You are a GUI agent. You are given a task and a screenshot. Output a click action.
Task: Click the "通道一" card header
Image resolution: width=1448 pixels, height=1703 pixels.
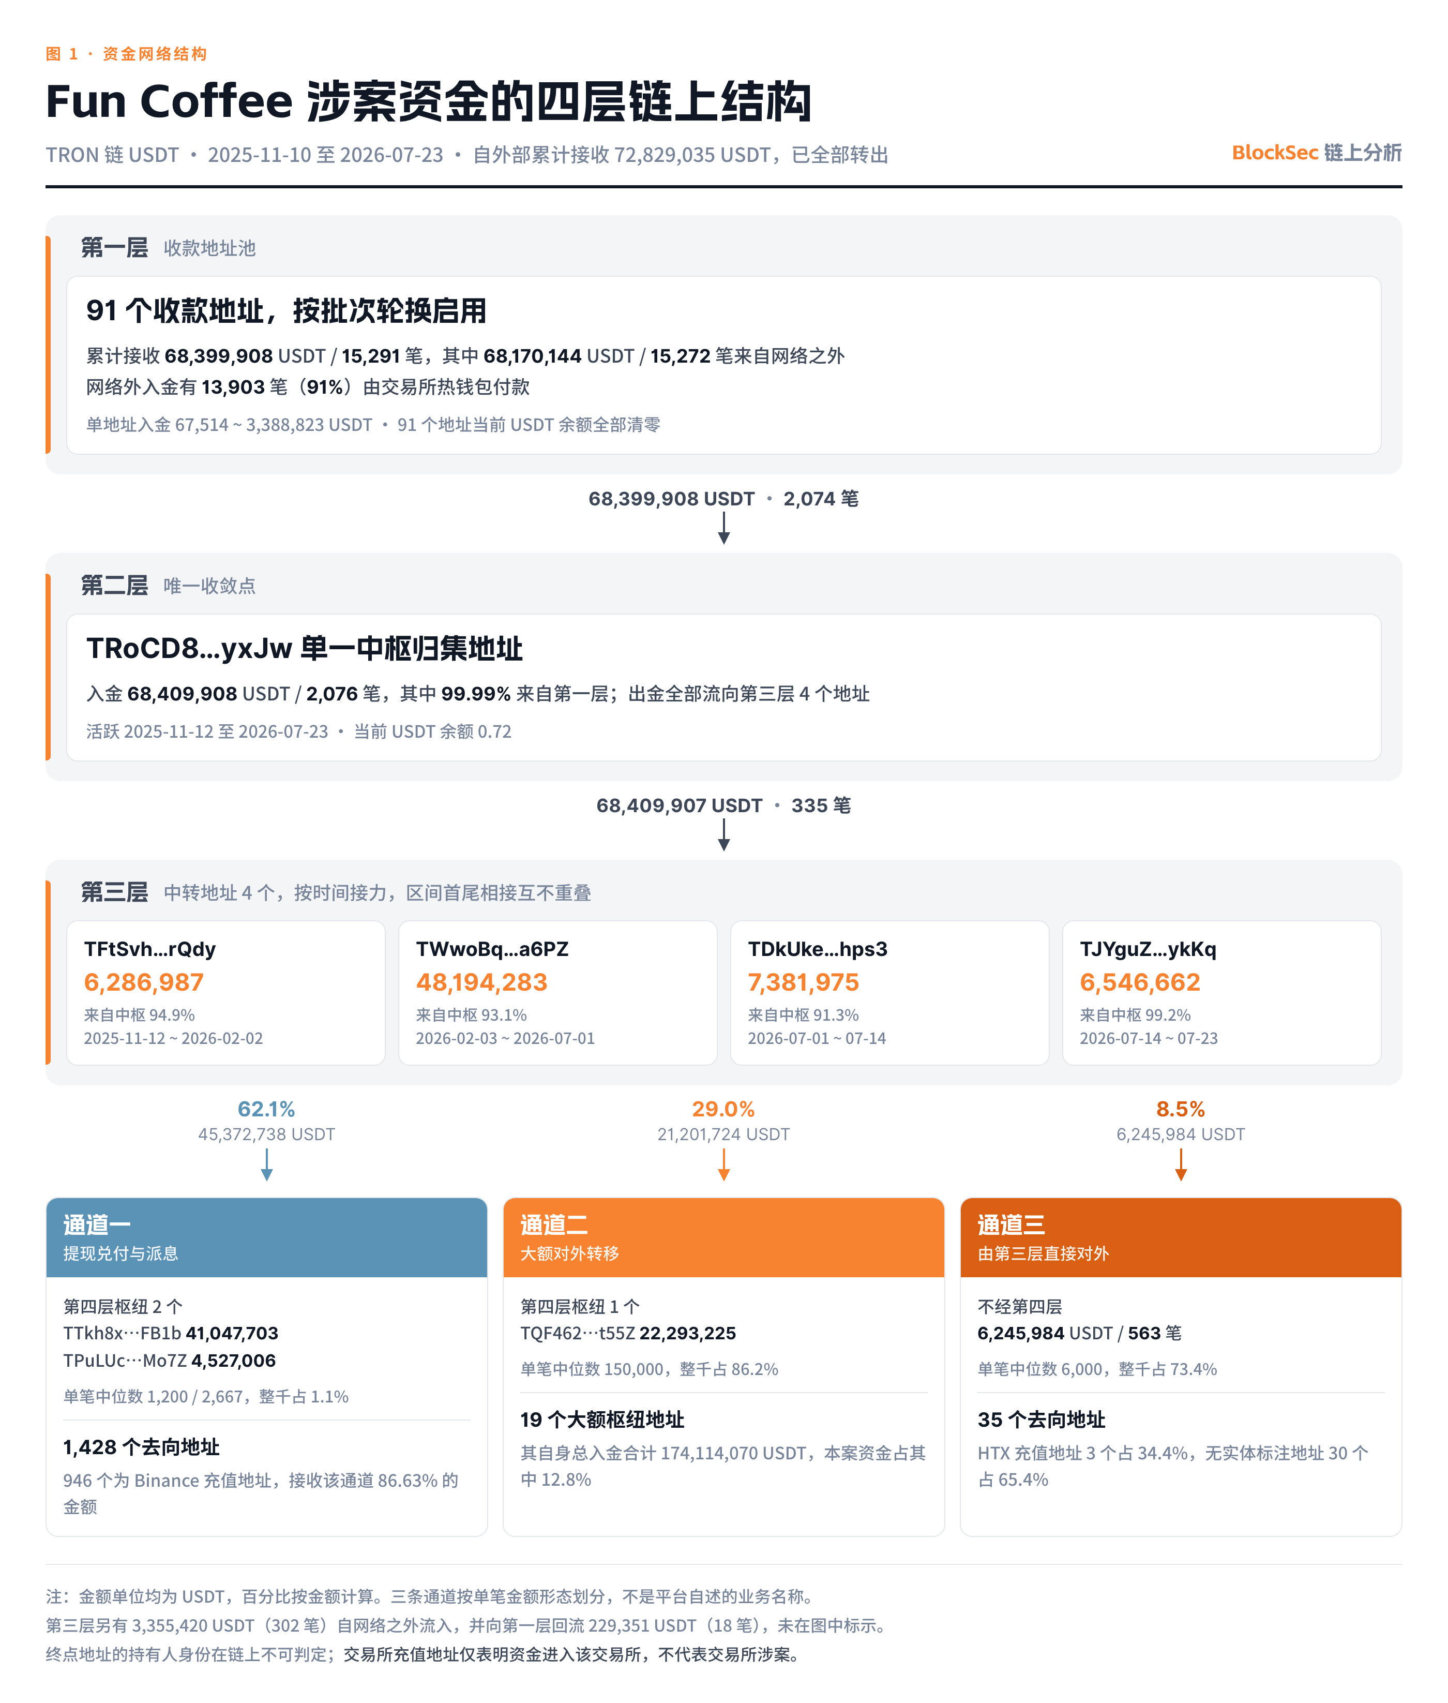click(x=267, y=1236)
